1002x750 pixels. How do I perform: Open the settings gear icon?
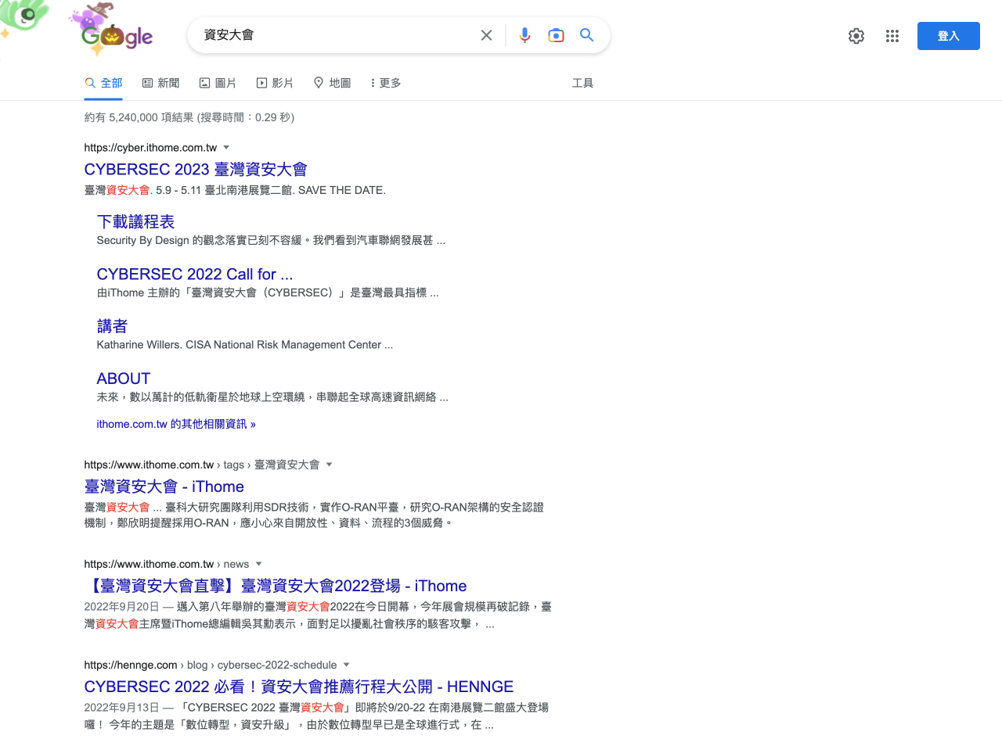[x=856, y=36]
